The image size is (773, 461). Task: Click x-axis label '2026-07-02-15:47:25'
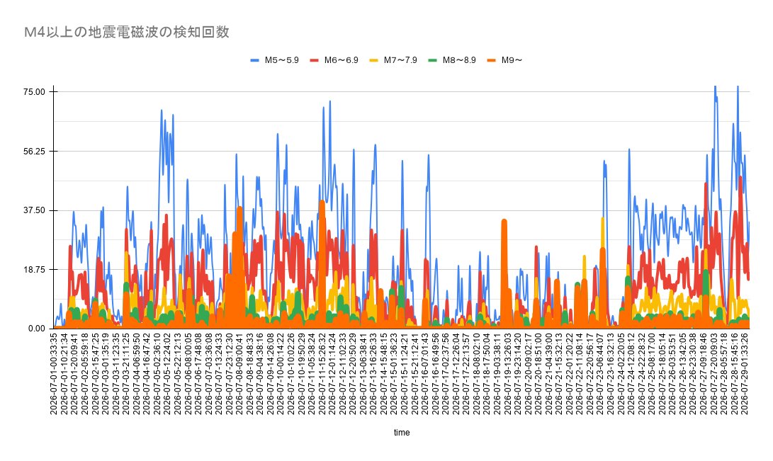95,374
